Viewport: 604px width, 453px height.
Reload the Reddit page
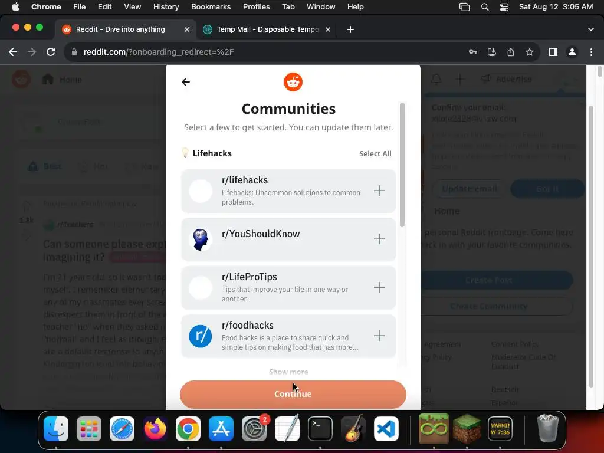coord(51,52)
